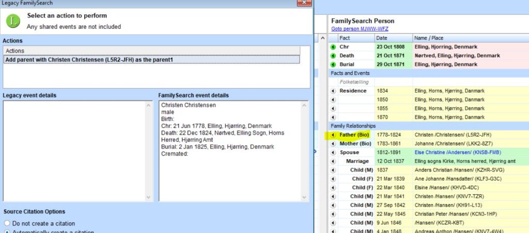Click death place Nørtved, Elling, Hjørring, Denmark
The width and height of the screenshot is (529, 233).
[x=457, y=56]
